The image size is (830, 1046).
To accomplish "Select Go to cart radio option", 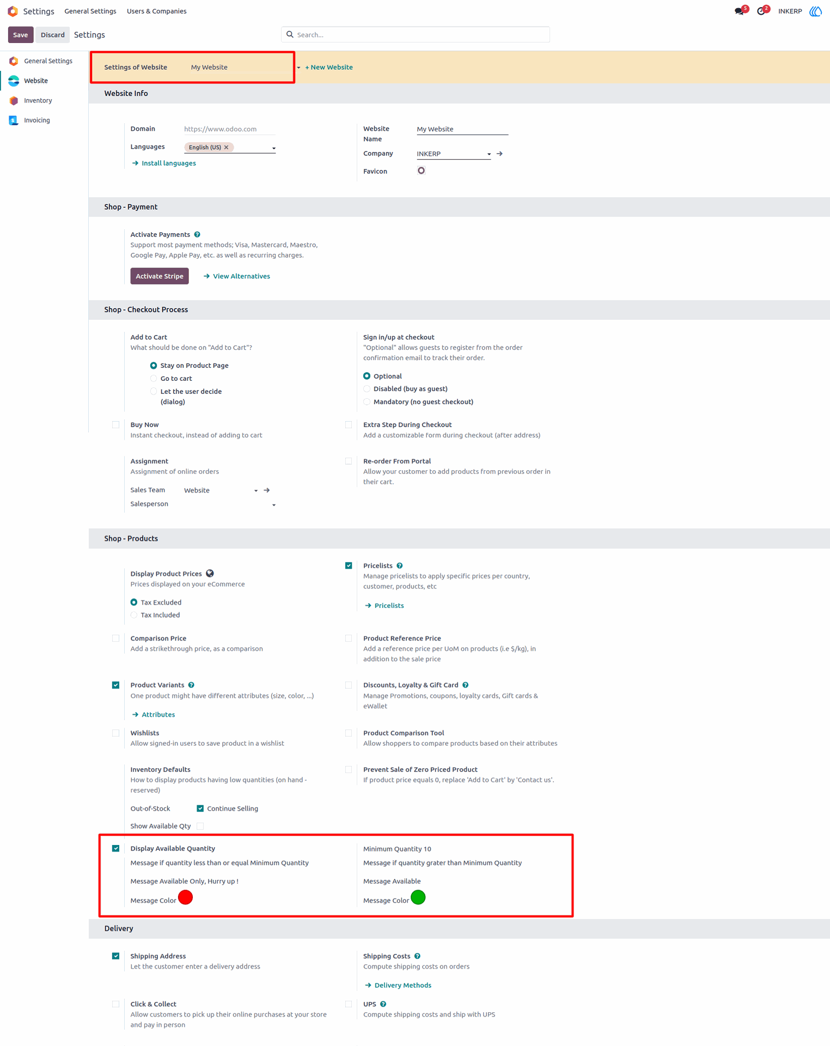I will coord(154,379).
